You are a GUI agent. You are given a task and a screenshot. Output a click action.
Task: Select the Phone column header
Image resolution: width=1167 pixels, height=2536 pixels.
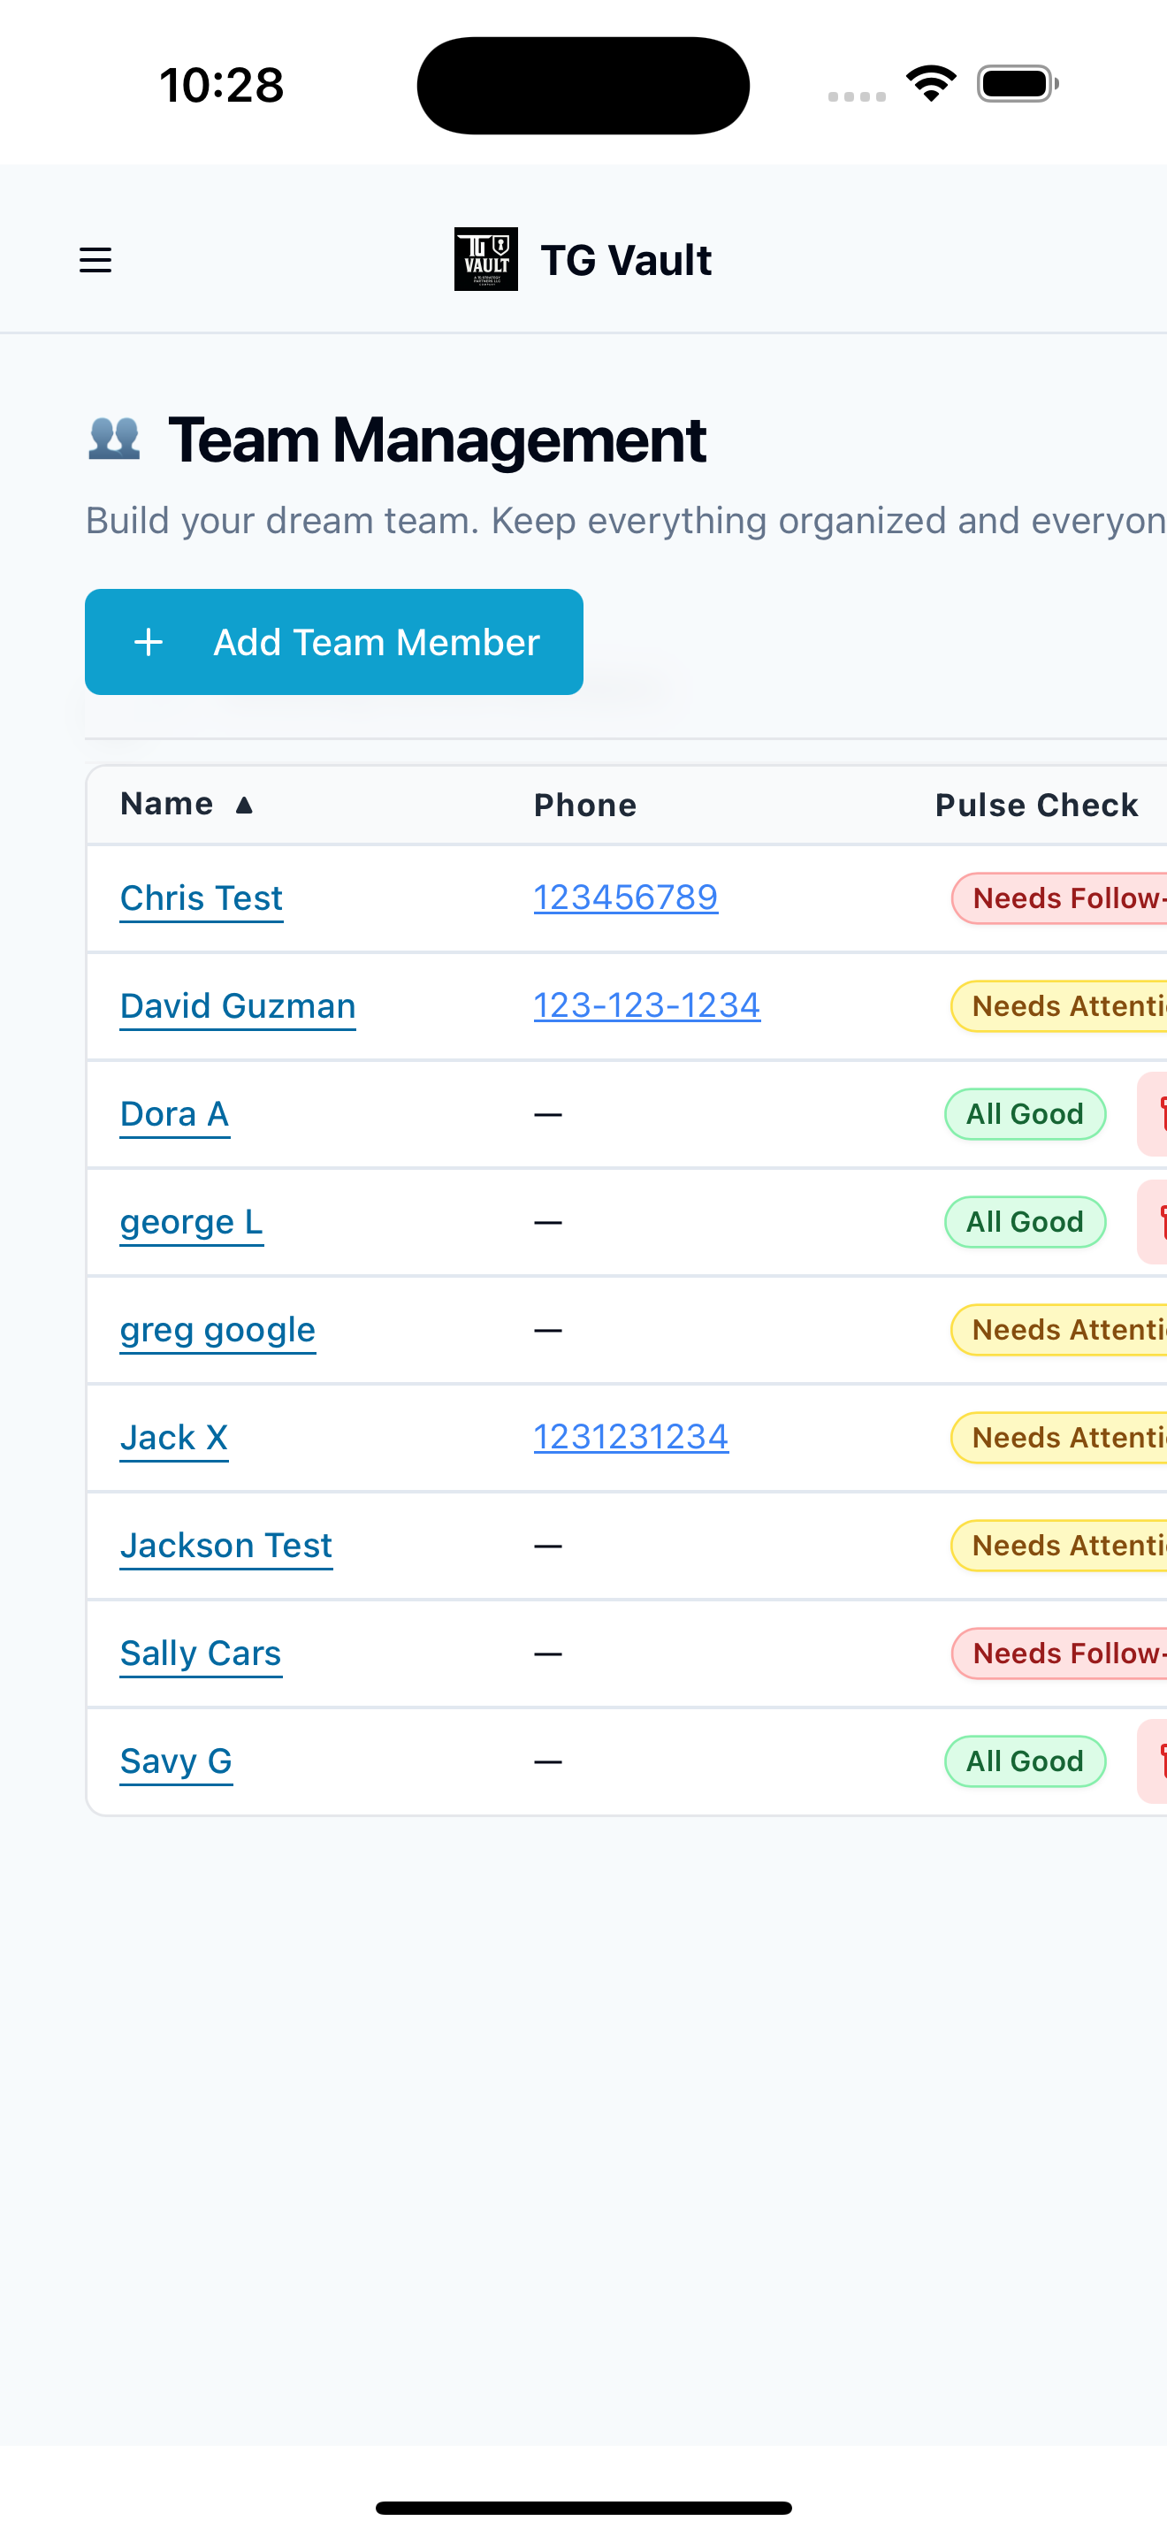(585, 806)
